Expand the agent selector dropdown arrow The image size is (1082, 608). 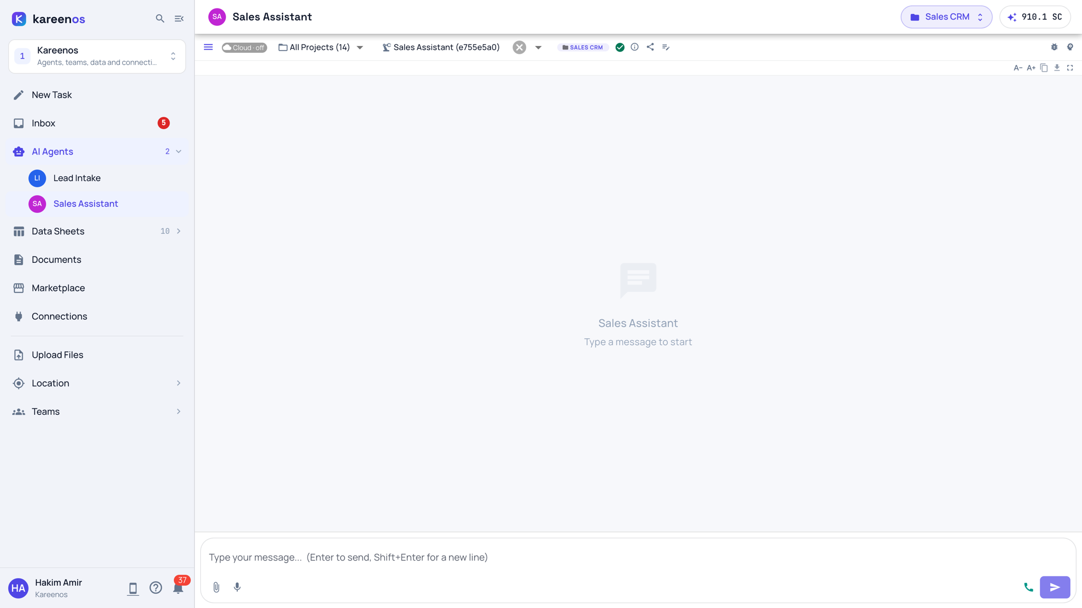click(538, 47)
